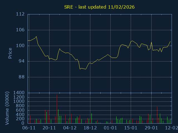Select the 112 price tick label
The image size is (178, 133).
(x=20, y=14)
